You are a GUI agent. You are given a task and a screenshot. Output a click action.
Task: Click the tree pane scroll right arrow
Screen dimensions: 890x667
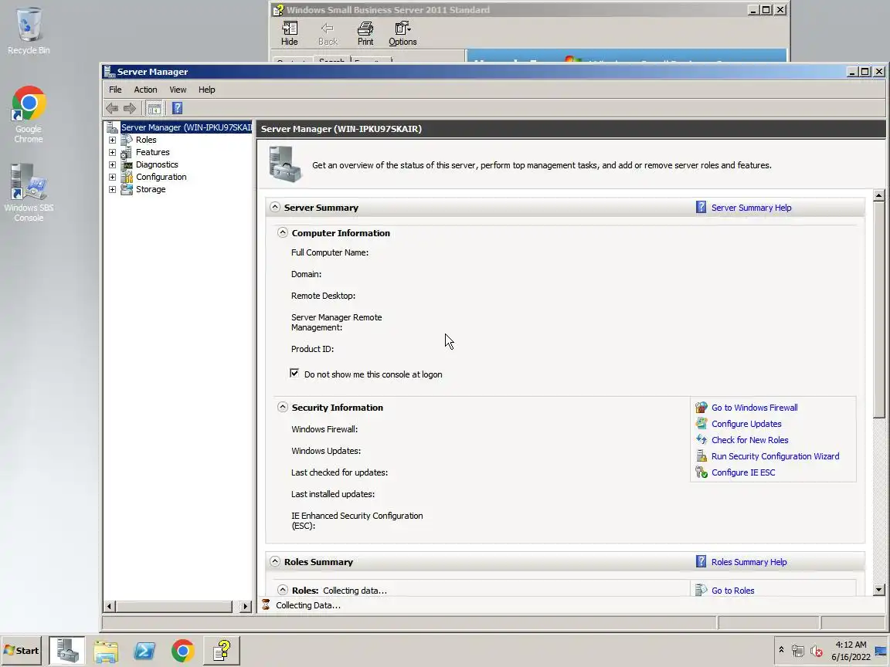click(245, 606)
